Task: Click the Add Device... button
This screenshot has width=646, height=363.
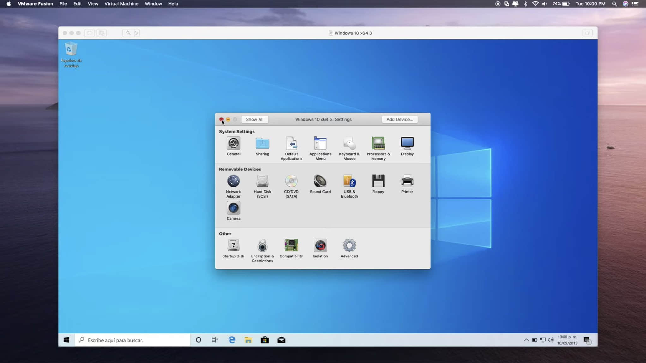Action: 399,119
